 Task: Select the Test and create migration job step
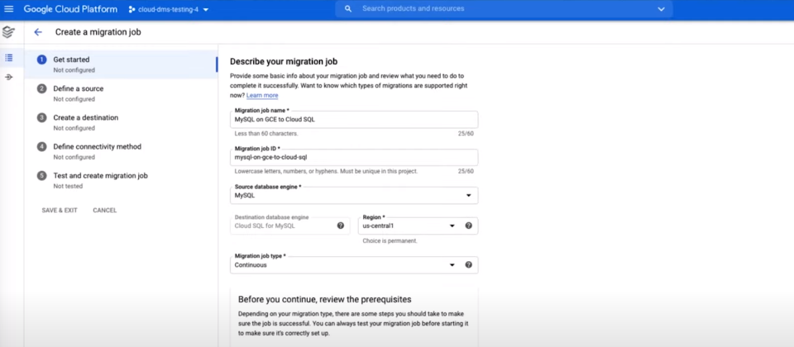[x=121, y=181]
